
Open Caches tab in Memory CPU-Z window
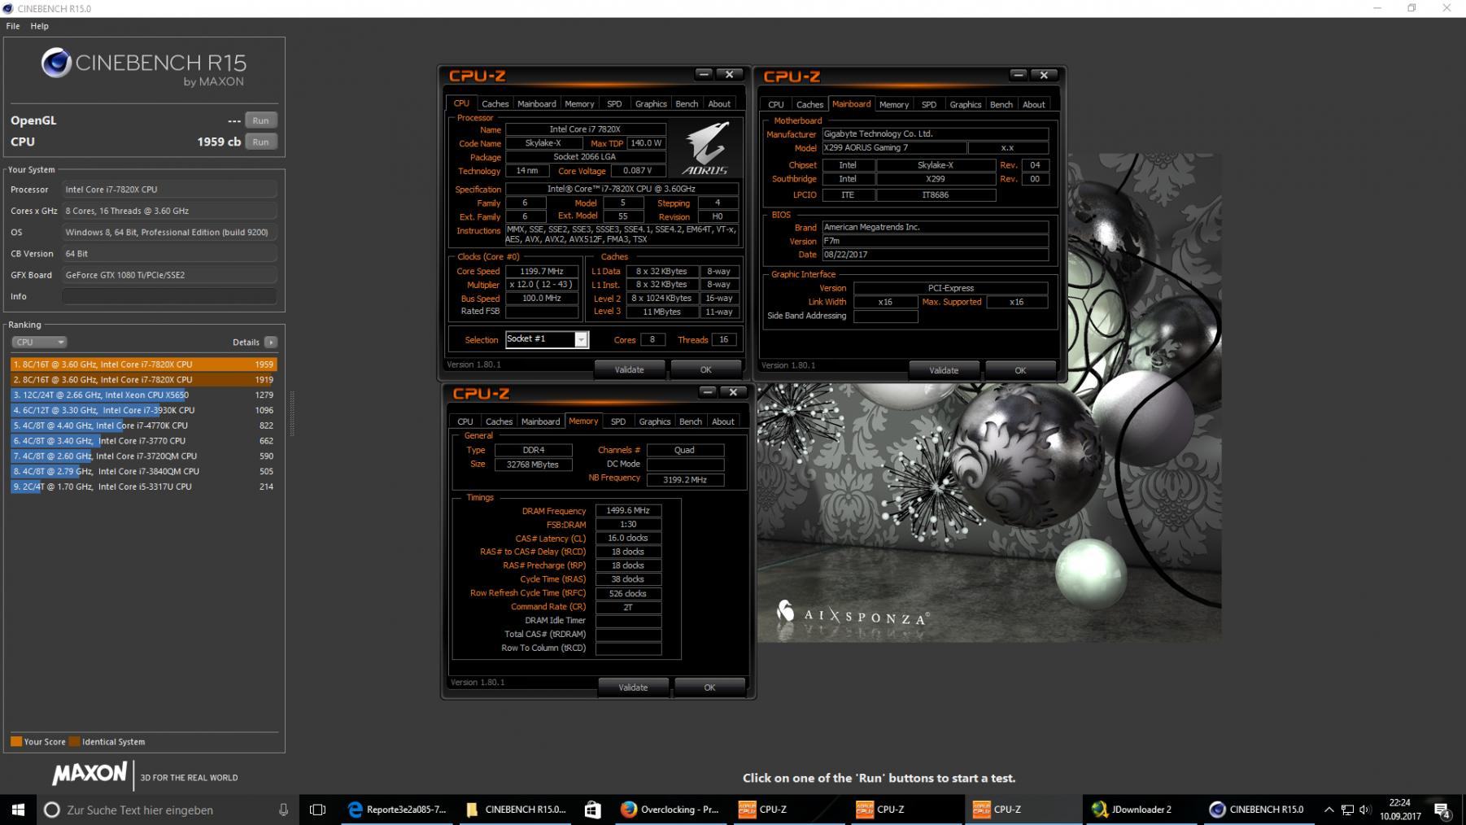click(x=499, y=421)
